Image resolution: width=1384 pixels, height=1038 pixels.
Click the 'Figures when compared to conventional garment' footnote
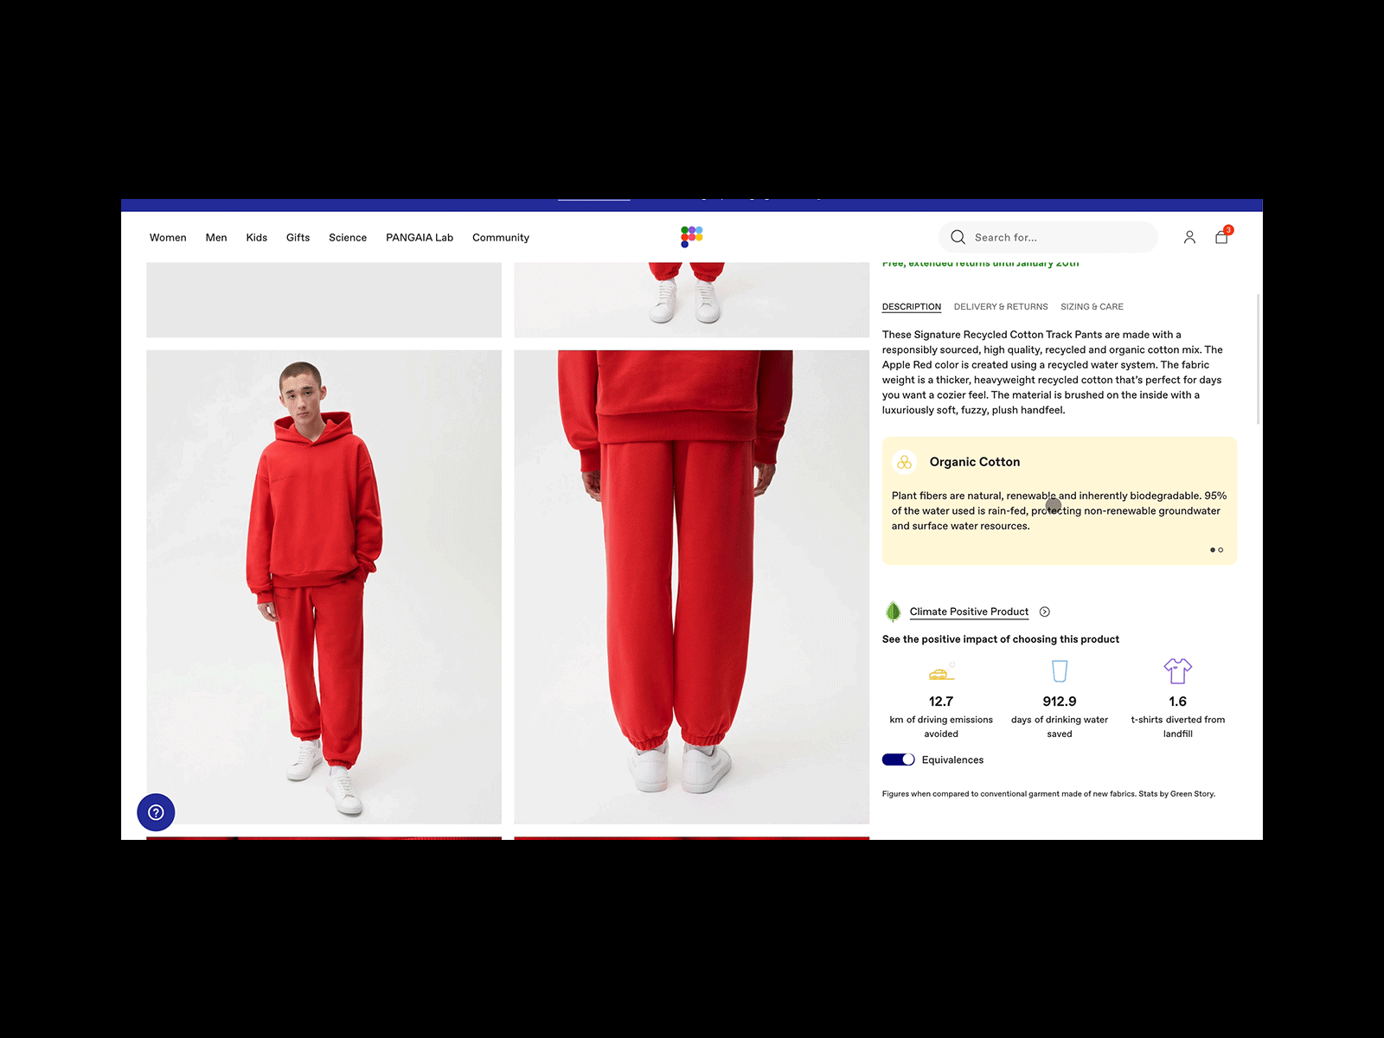point(1048,794)
